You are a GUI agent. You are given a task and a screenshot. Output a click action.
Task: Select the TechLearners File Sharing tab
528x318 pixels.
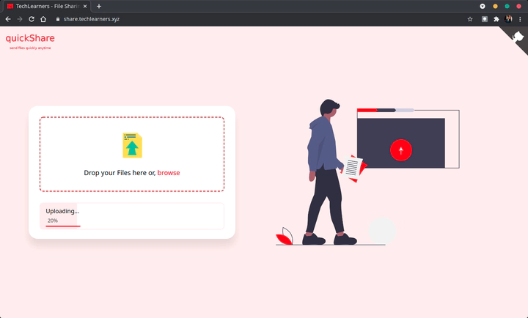click(47, 6)
